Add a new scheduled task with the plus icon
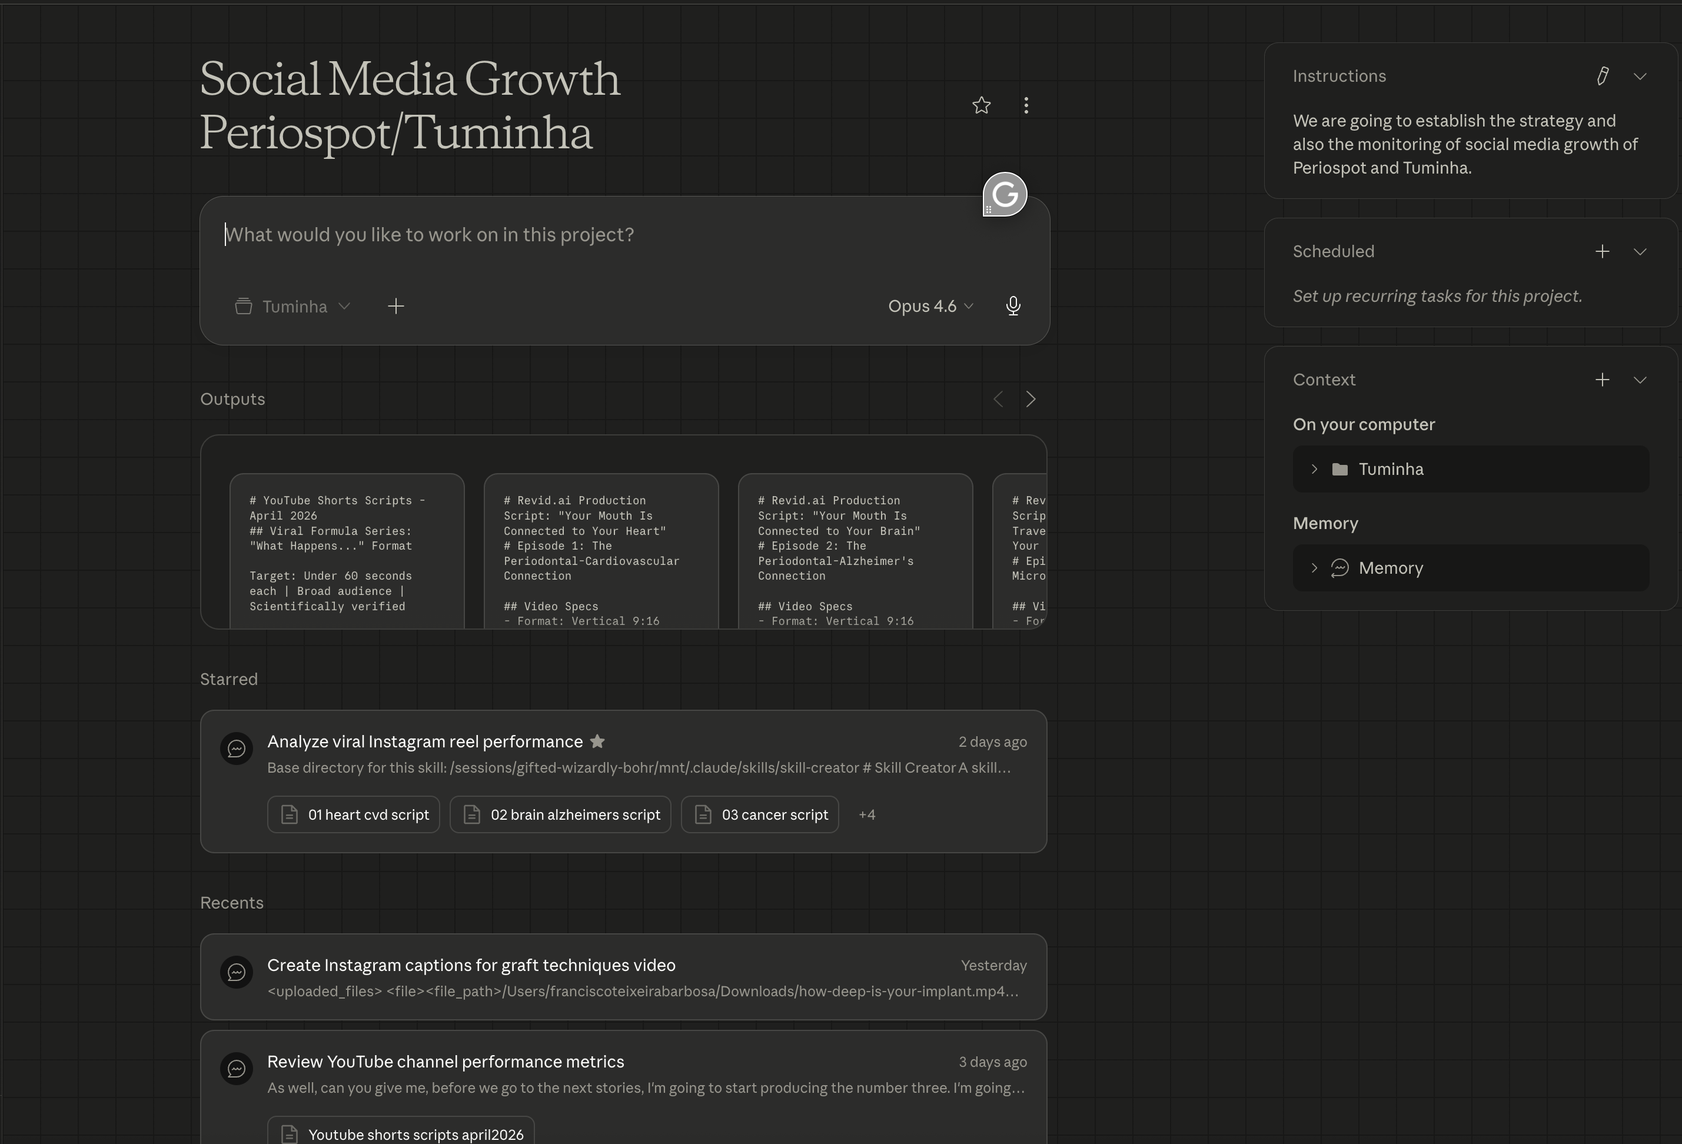The width and height of the screenshot is (1682, 1144). (1603, 251)
